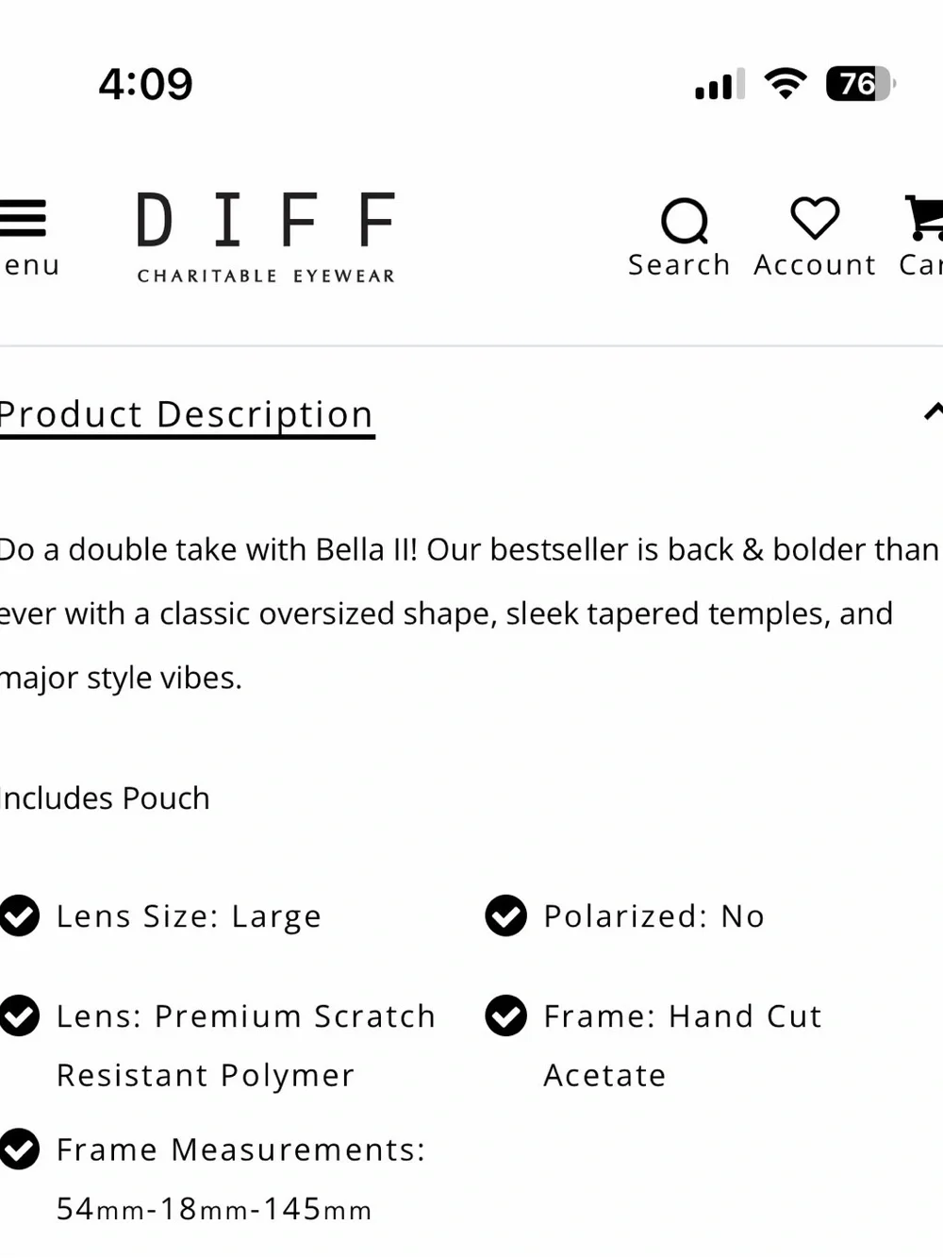Tap the battery level indicator
Viewport: 943px width, 1258px height.
coord(860,83)
